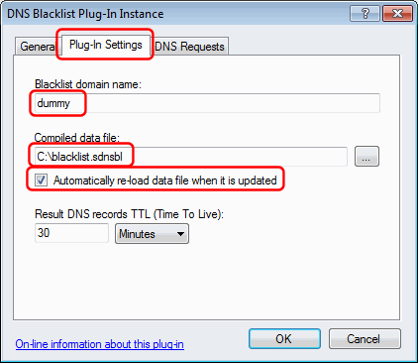Confirm settings with the OK button

(284, 339)
